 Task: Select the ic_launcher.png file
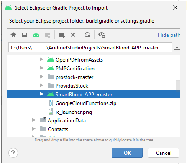pyautogui.click(x=94, y=112)
